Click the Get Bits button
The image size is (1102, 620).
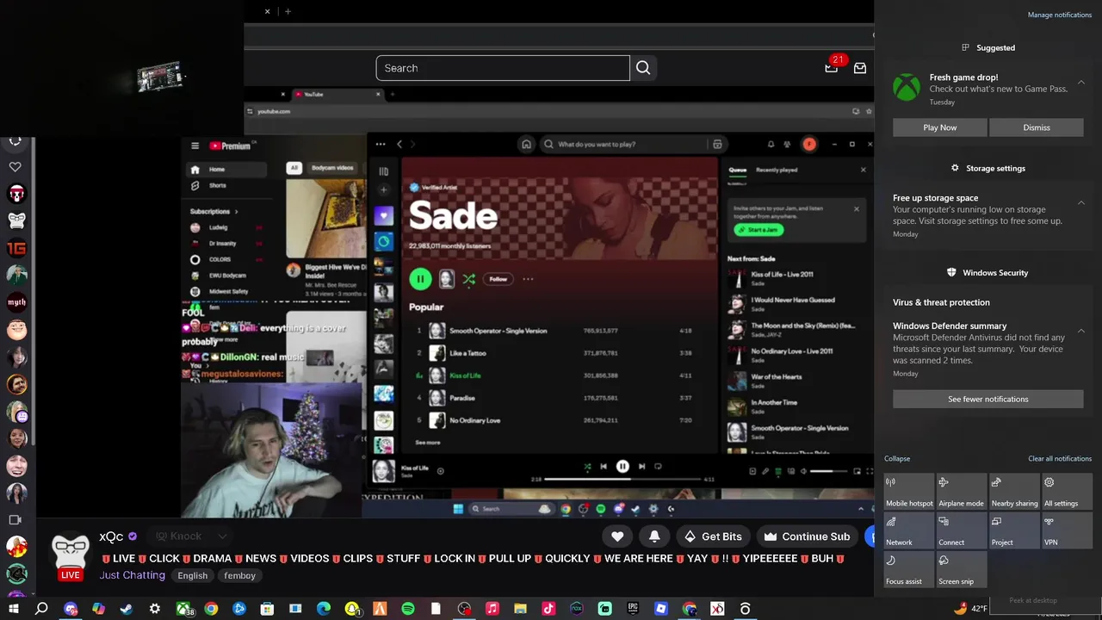click(713, 536)
